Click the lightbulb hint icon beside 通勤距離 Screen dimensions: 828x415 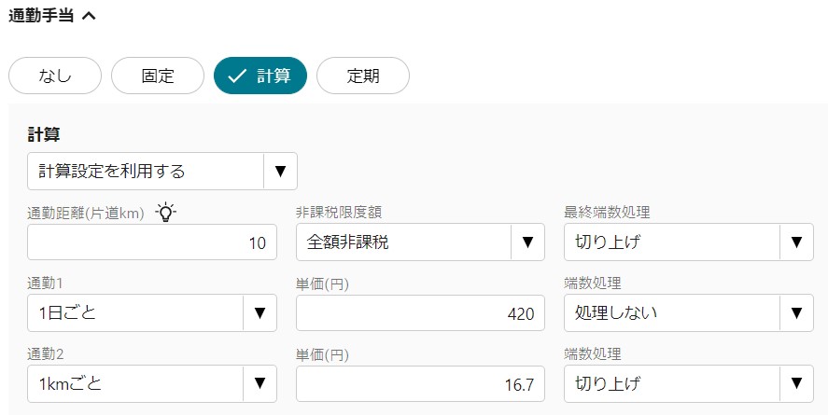(166, 212)
